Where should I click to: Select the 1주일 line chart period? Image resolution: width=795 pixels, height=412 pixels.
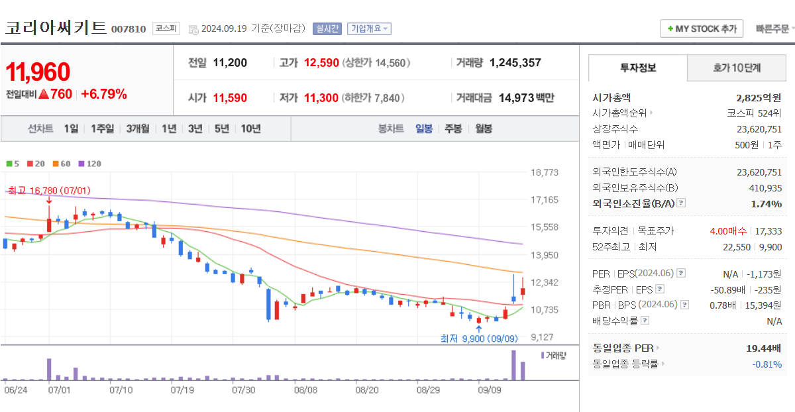102,129
